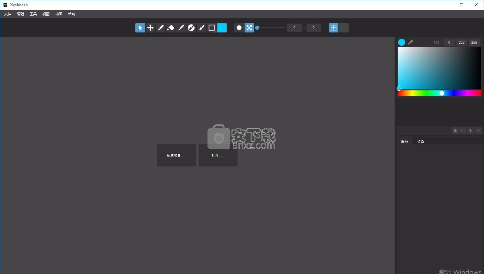Select the round color-replace brush tool
484x274 pixels.
(191, 28)
